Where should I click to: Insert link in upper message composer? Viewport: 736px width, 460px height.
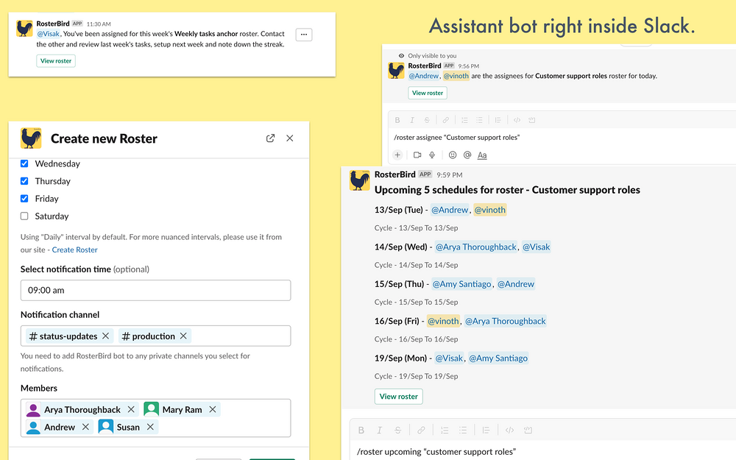[x=445, y=120]
